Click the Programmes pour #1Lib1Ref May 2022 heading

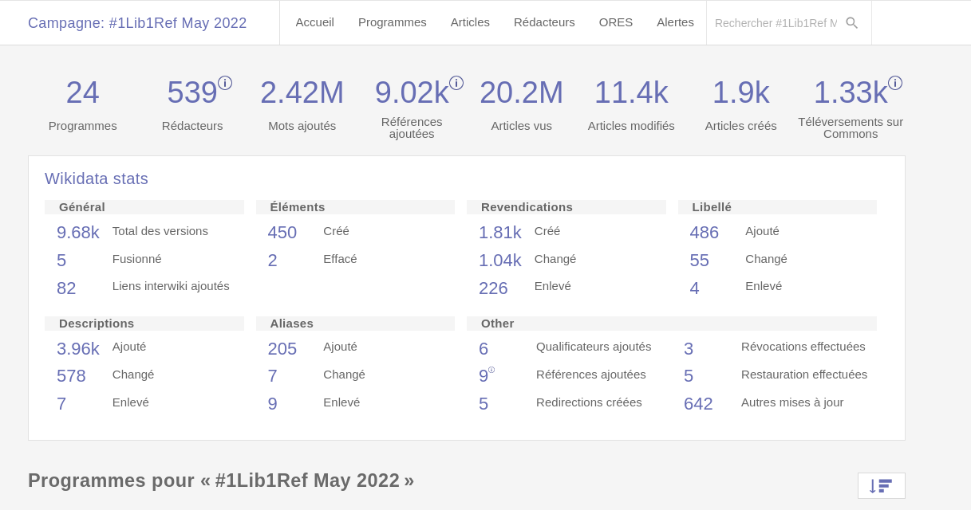pyautogui.click(x=221, y=481)
